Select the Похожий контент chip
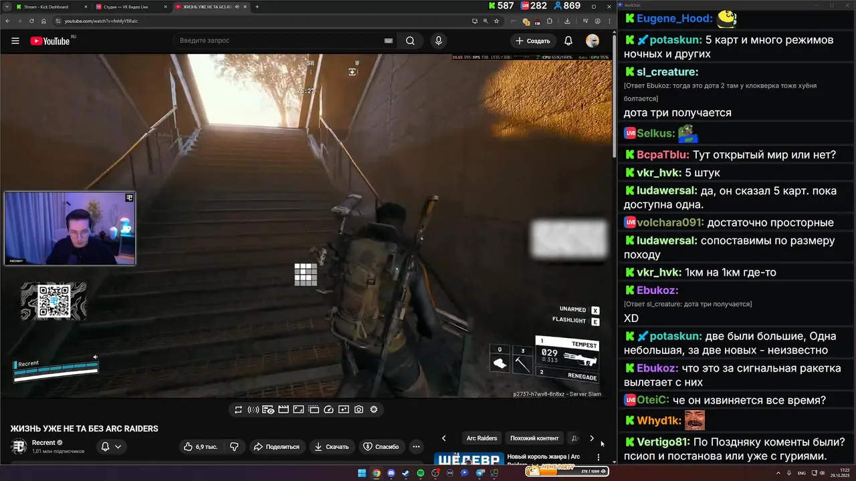This screenshot has height=481, width=856. pyautogui.click(x=534, y=438)
